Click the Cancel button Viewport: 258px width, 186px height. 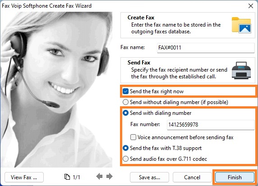(x=192, y=177)
